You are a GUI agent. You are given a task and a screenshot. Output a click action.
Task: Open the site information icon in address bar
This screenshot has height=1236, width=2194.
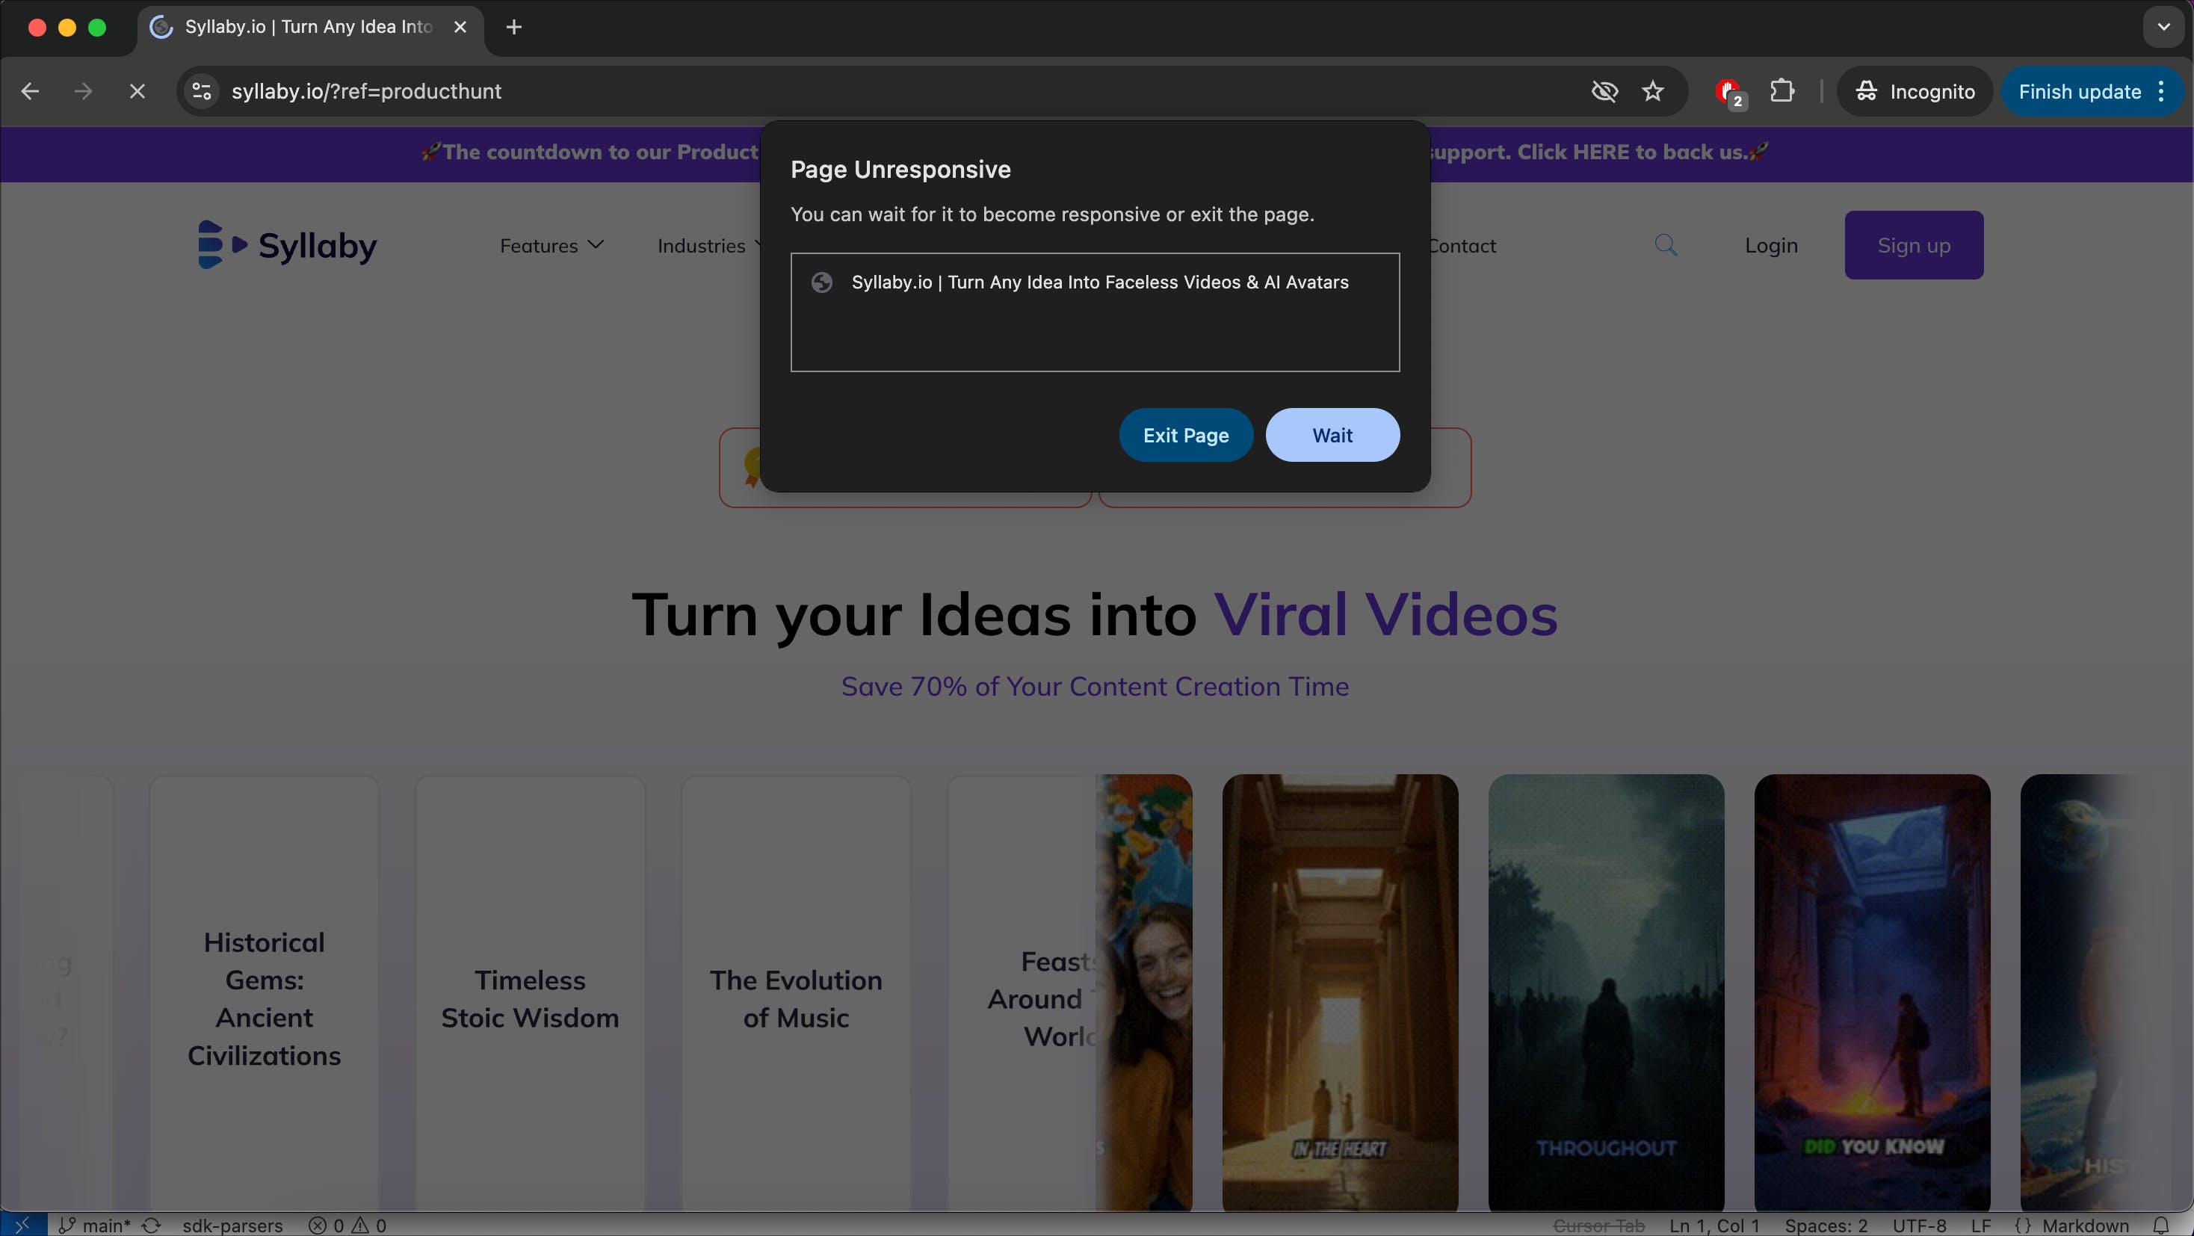202,91
